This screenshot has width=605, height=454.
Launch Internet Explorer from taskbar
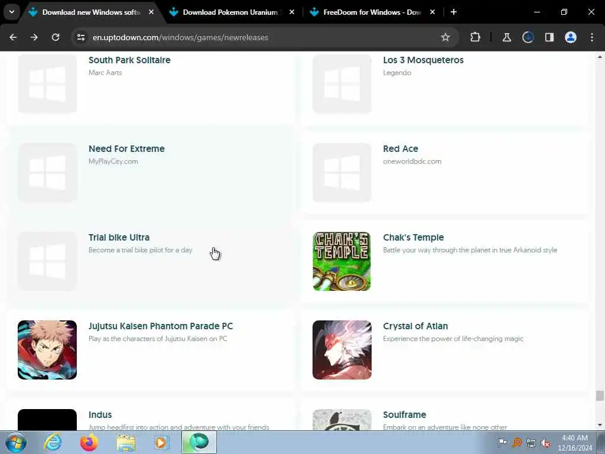[53, 442]
